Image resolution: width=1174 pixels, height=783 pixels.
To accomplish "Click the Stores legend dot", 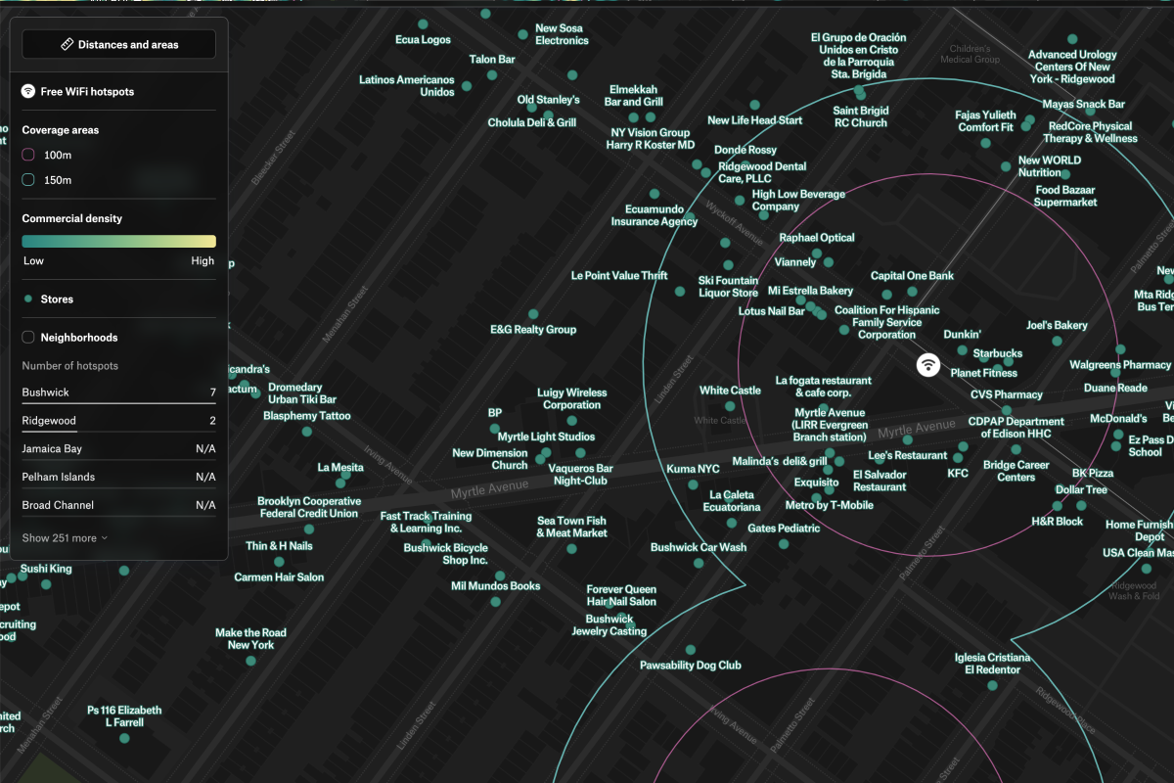I will pos(28,299).
